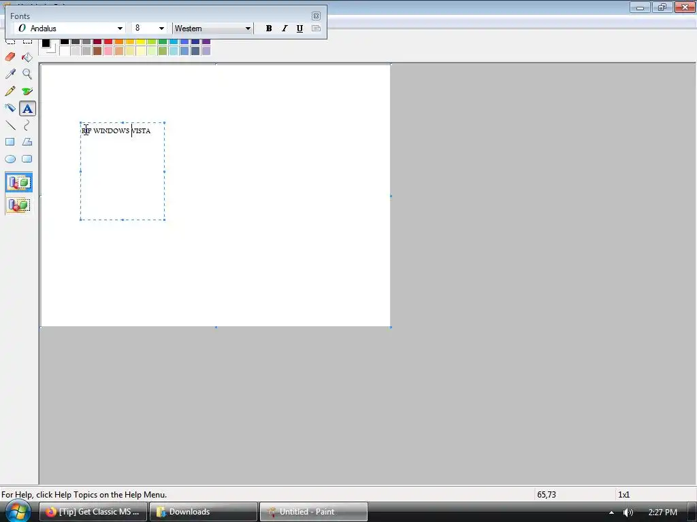Click the volume speaker tray icon
This screenshot has width=697, height=522.
[628, 512]
